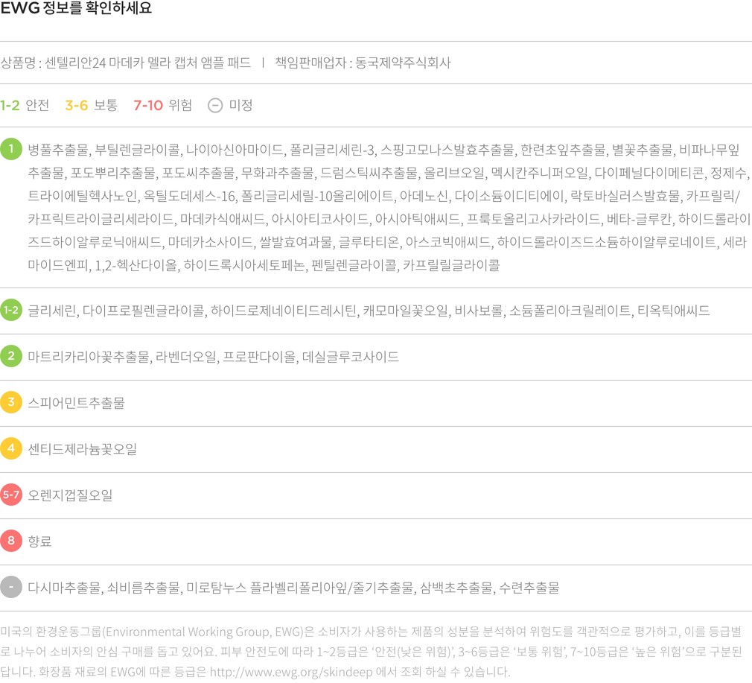
Task: Click the 미정 circle-minus legend icon
Action: 214,105
